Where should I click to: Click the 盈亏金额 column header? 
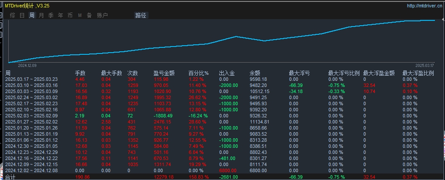[x=164, y=73]
